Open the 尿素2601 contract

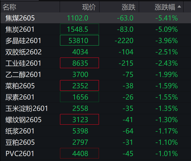pos(20,97)
